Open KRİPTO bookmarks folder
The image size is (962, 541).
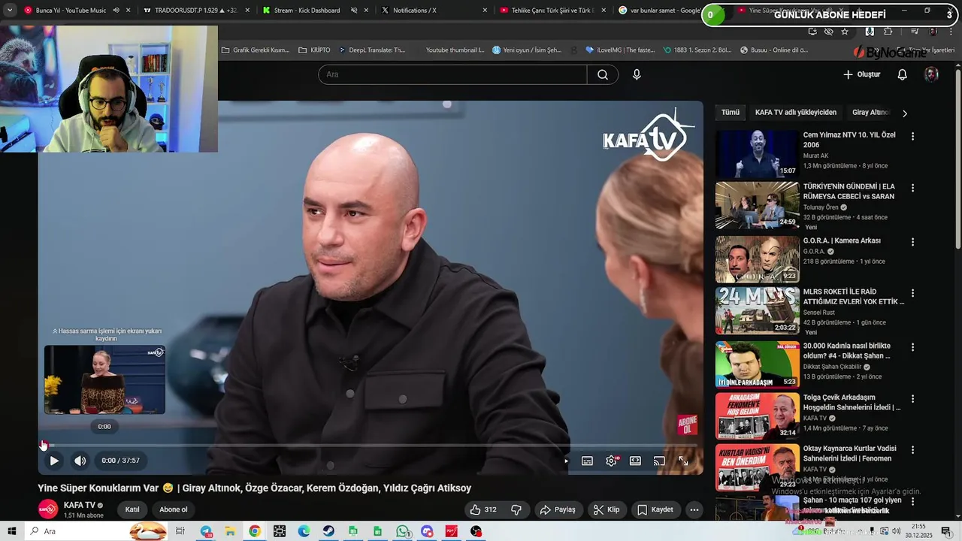coord(315,50)
